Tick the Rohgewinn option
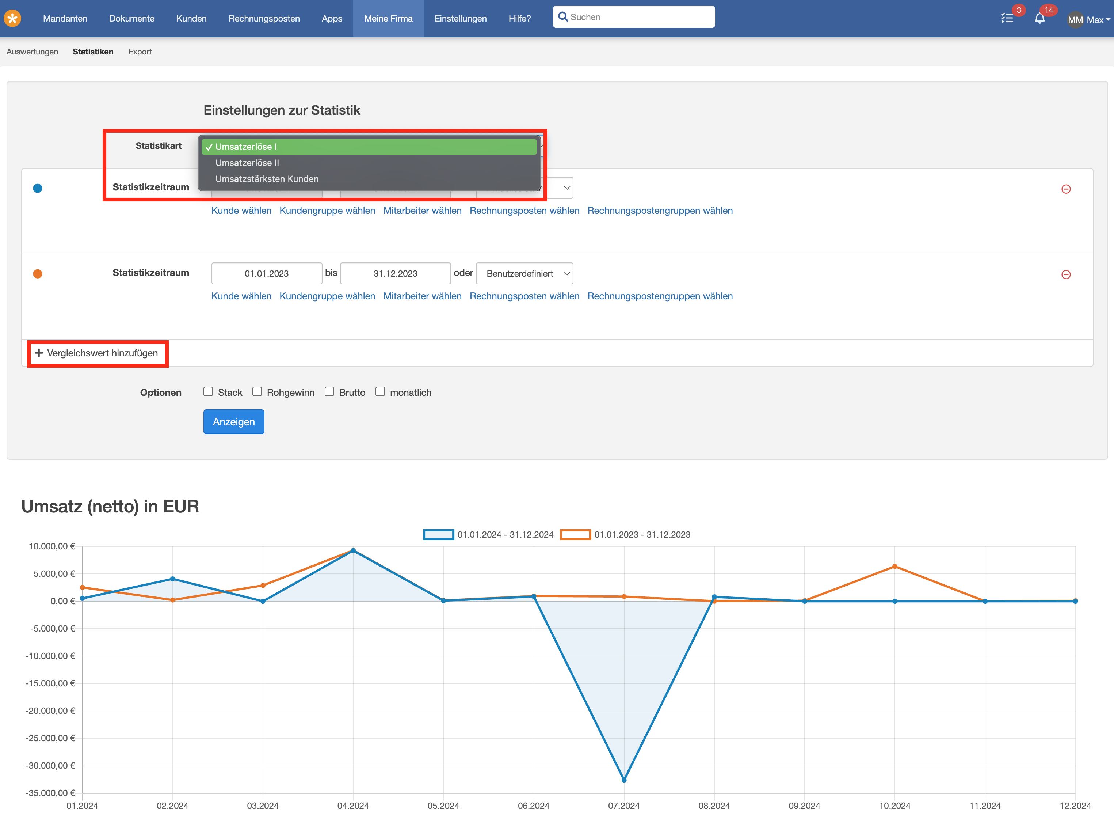 (x=257, y=391)
